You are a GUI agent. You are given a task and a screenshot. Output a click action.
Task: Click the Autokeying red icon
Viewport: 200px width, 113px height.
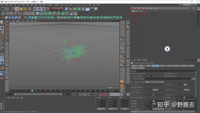pyautogui.click(x=103, y=94)
